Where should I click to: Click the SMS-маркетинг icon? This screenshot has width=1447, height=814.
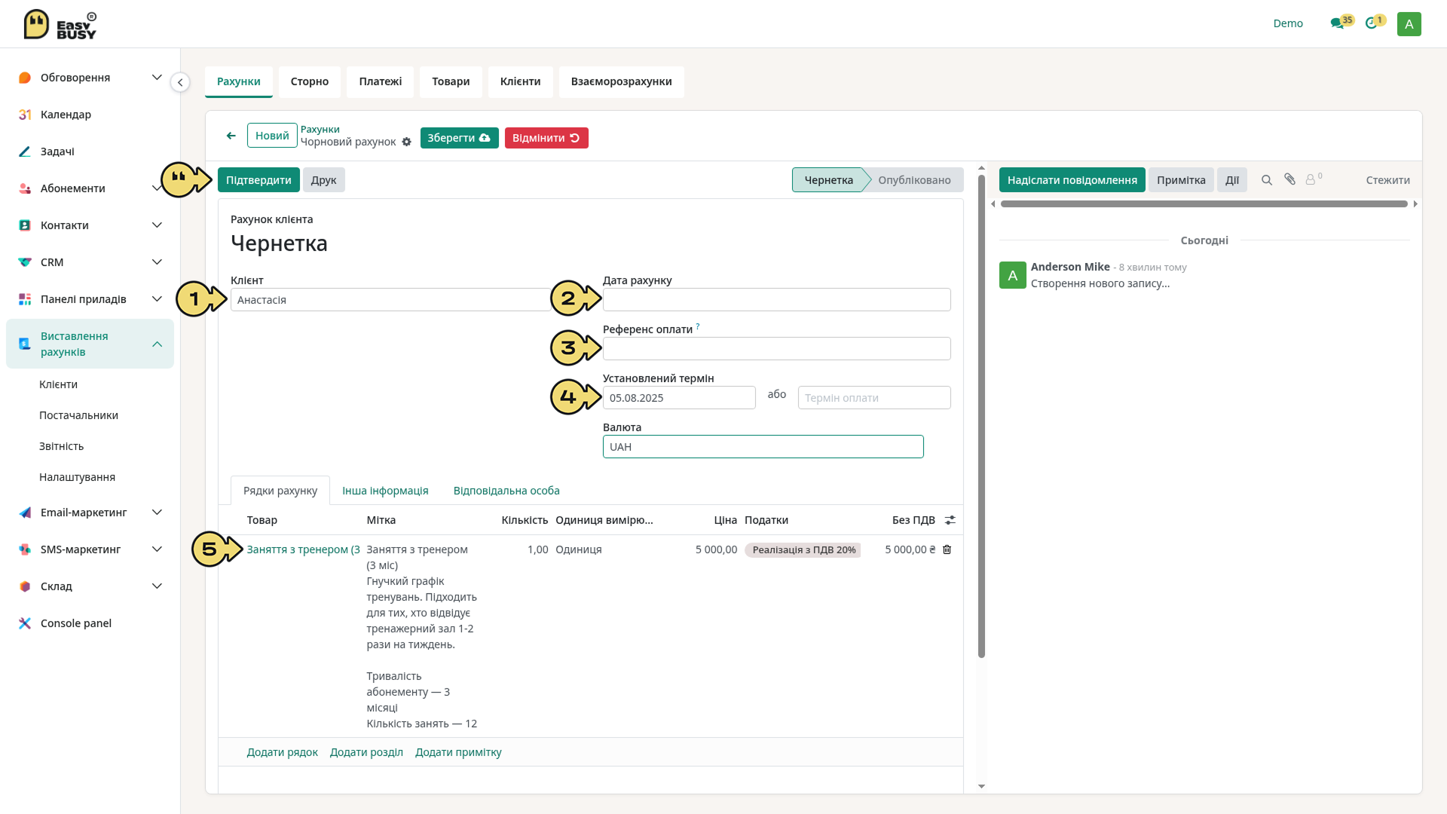tap(25, 549)
